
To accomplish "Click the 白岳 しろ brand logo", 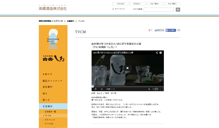I will [x=53, y=58].
